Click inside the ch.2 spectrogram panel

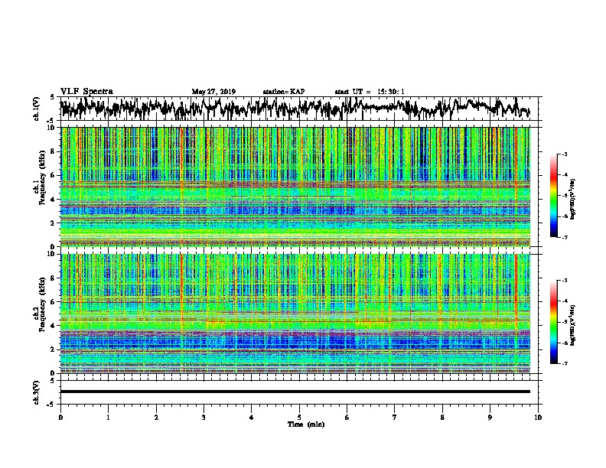pos(295,314)
